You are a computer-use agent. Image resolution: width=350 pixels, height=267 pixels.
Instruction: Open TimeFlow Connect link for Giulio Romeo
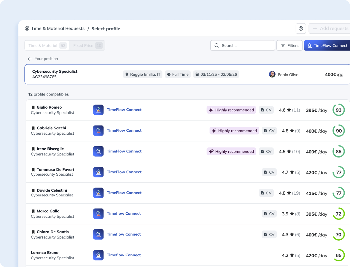click(124, 110)
